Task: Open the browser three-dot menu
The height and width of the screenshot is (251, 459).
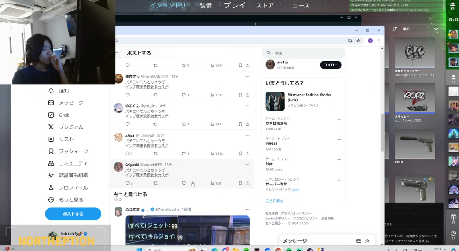Action: [379, 41]
